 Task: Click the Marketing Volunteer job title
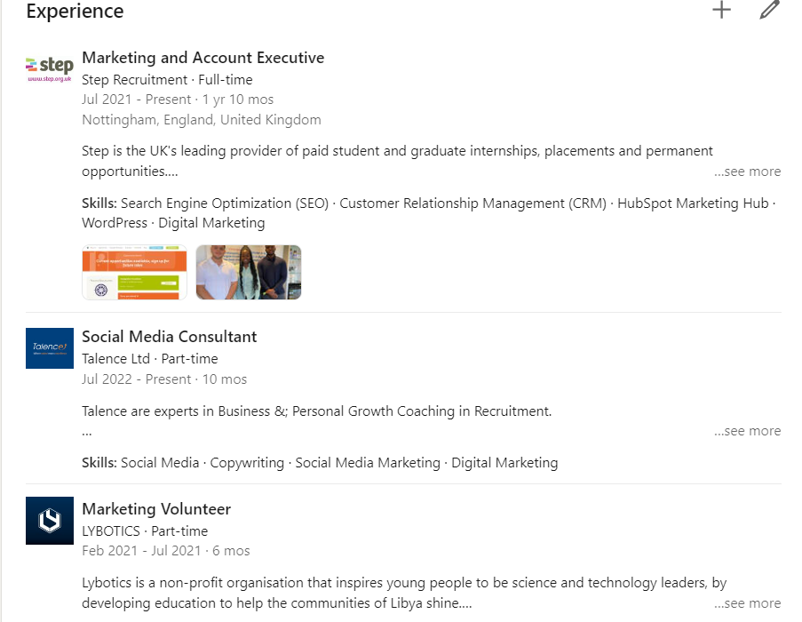[156, 509]
